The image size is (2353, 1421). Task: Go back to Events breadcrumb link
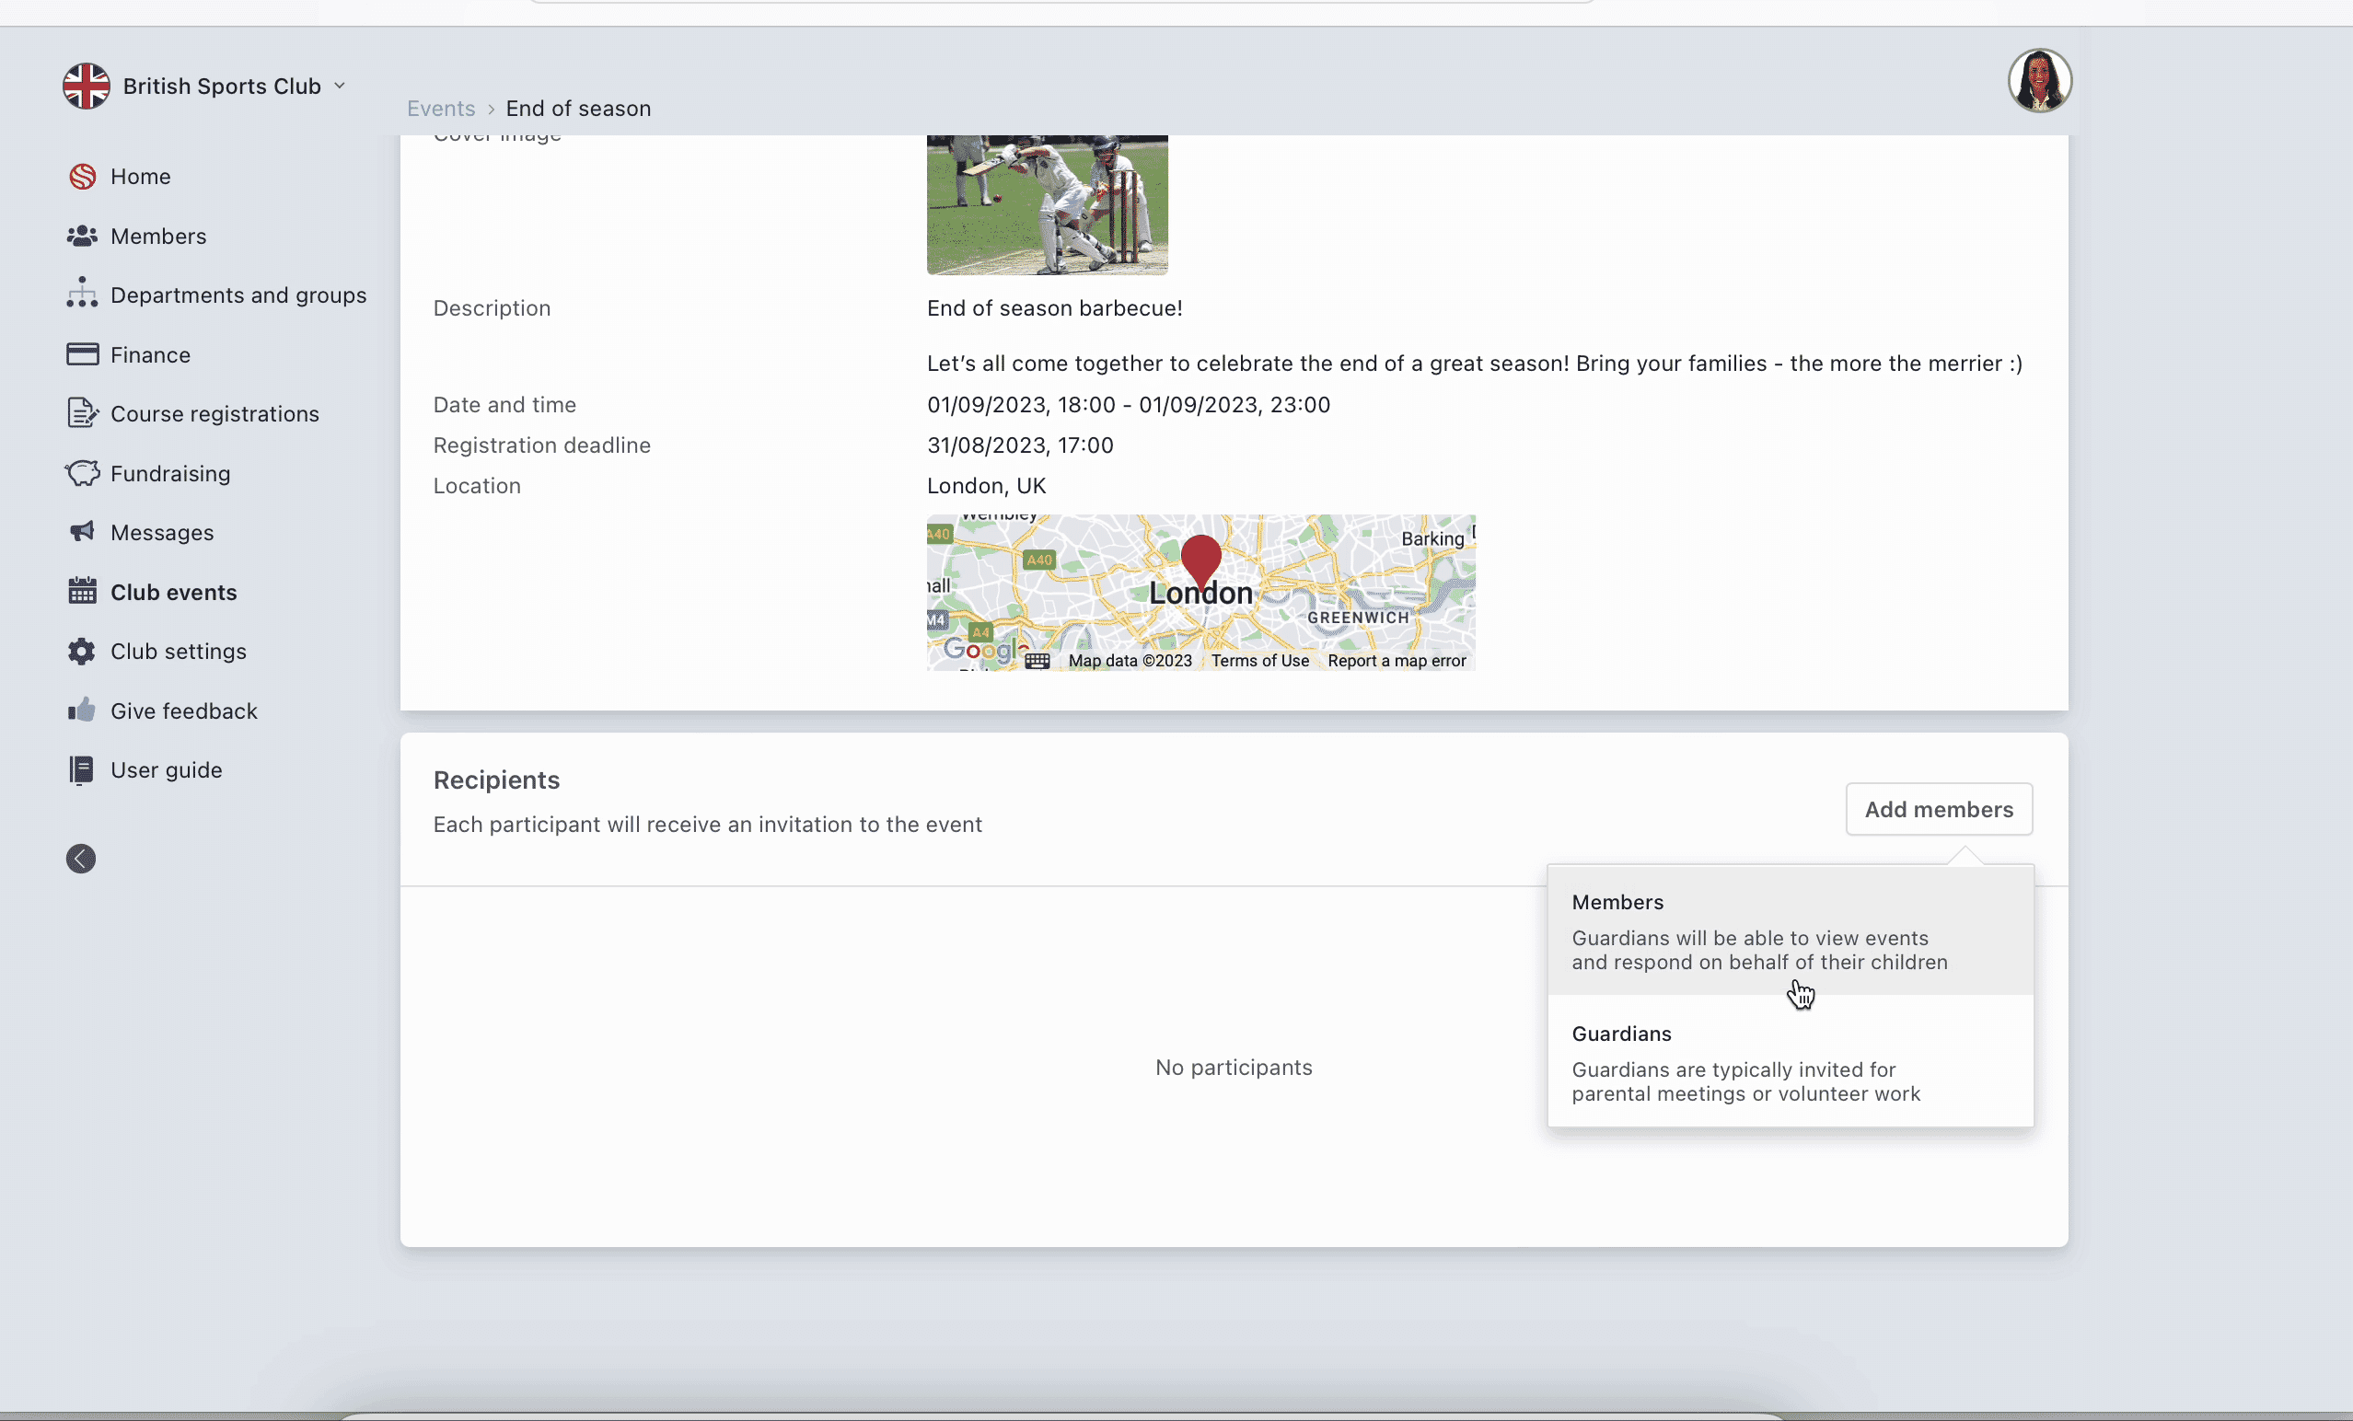pyautogui.click(x=440, y=109)
